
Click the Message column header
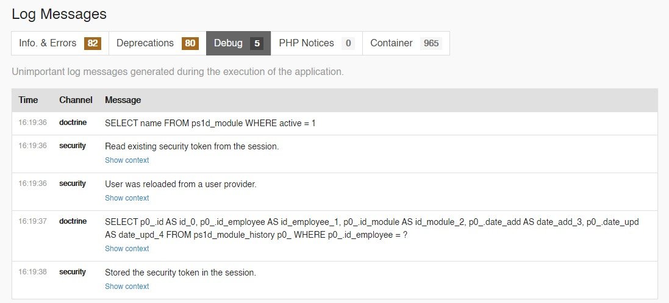coord(123,100)
